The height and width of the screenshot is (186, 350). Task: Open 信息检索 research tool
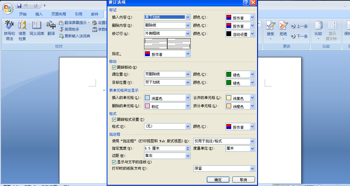[22, 30]
